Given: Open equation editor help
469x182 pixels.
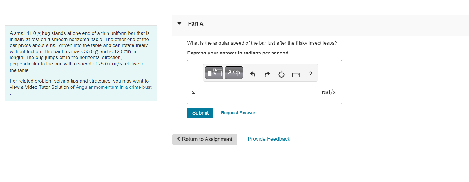Looking at the screenshot, I should [x=310, y=74].
